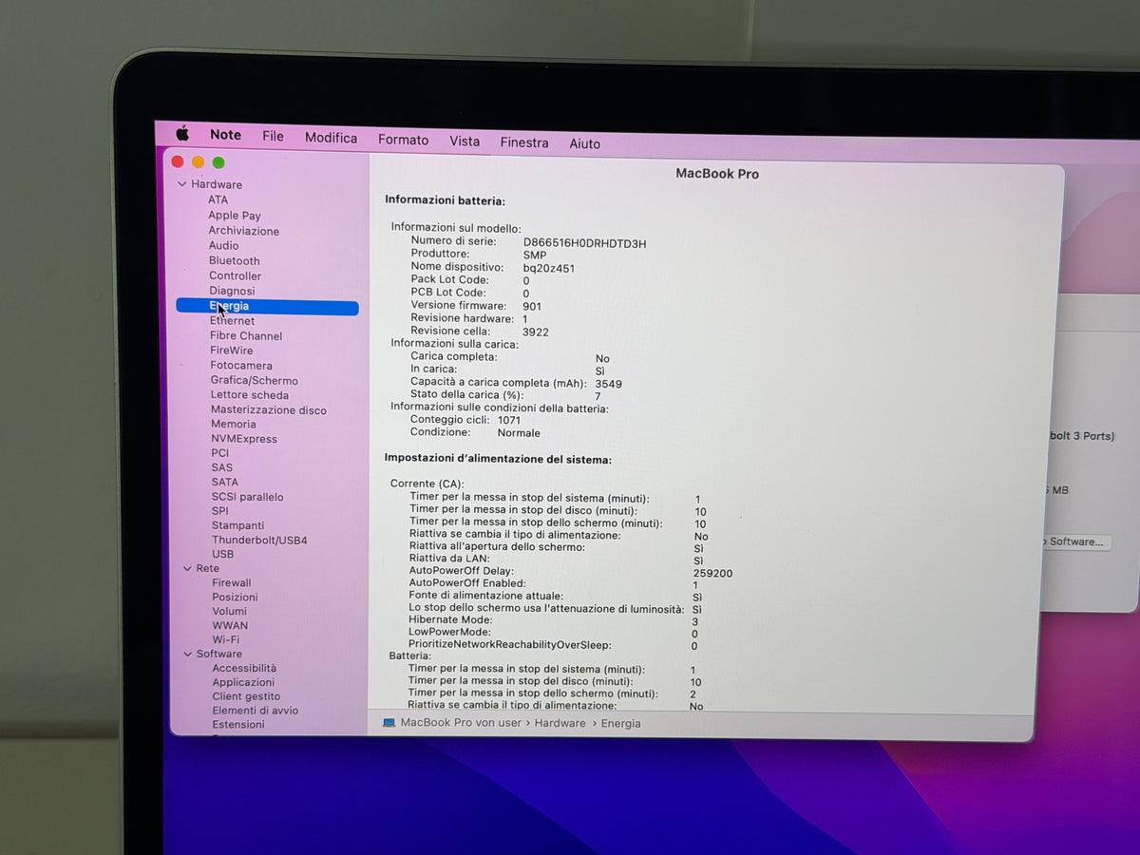The height and width of the screenshot is (855, 1140).
Task: Open the Modifica menu
Action: point(331,138)
